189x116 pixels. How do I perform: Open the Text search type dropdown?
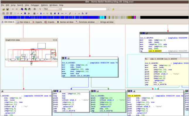point(52,9)
